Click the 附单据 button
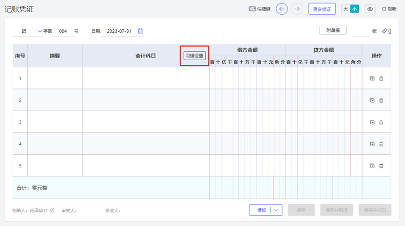Screen dimensions: 405x226 (x=333, y=30)
